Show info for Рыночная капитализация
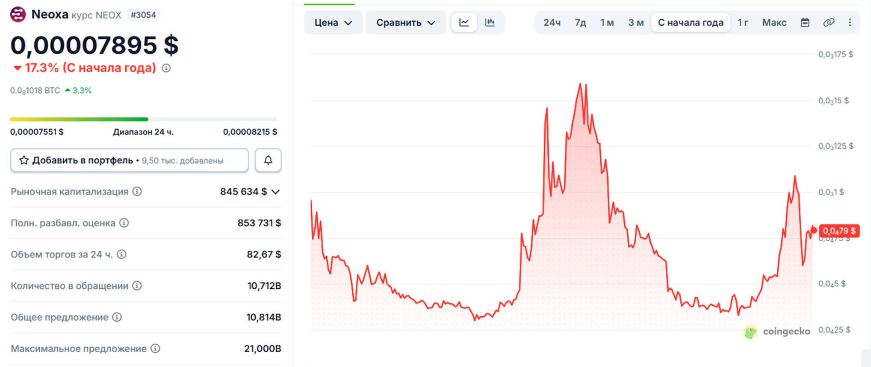This screenshot has width=871, height=367. (x=137, y=192)
